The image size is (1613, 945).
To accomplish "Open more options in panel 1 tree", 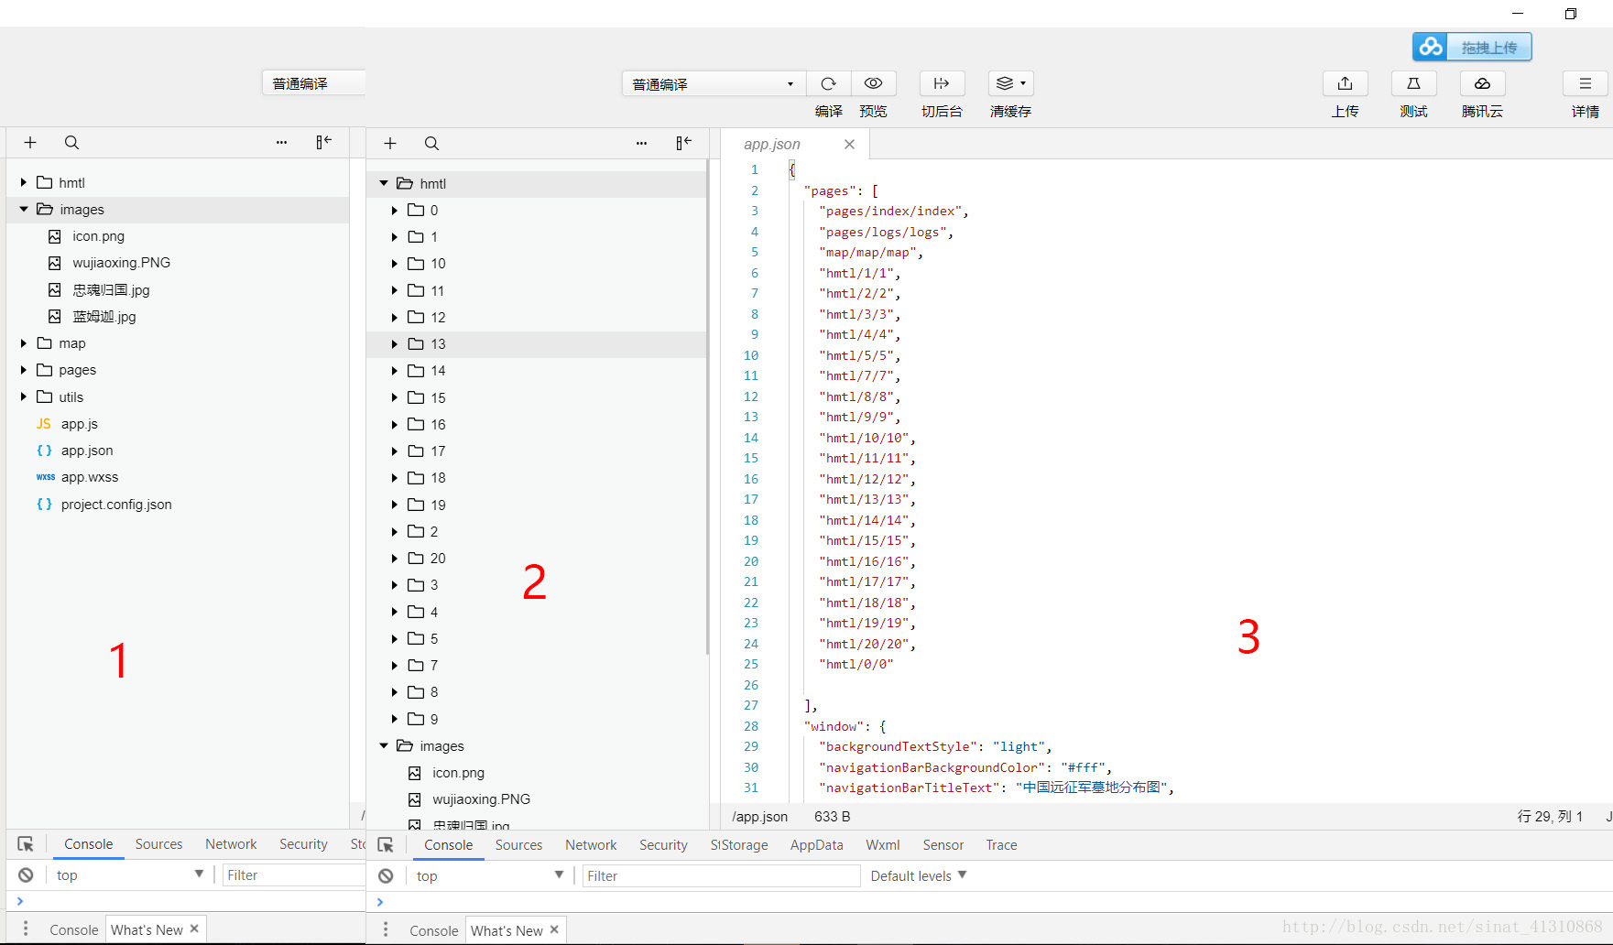I will (x=281, y=142).
